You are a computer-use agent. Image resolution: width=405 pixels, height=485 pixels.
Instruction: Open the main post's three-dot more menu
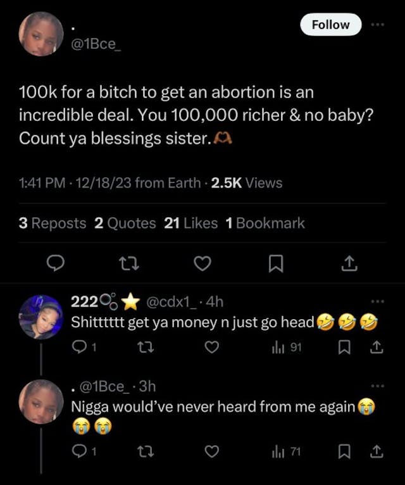pyautogui.click(x=378, y=25)
